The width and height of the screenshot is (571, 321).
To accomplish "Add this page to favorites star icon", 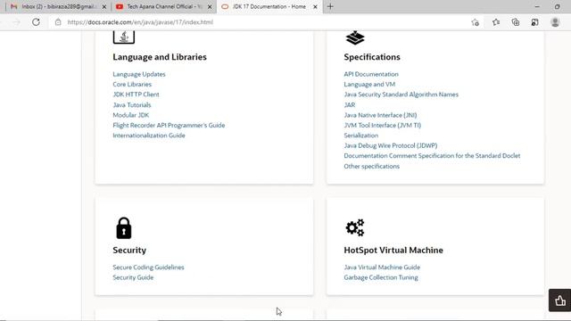I will tap(476, 22).
